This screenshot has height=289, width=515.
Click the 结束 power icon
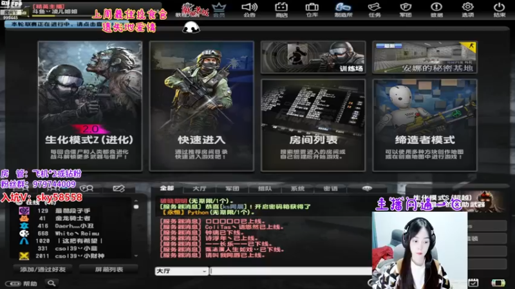(x=500, y=10)
